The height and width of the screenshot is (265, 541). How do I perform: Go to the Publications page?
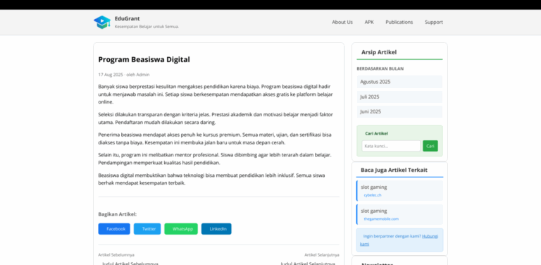pyautogui.click(x=399, y=22)
